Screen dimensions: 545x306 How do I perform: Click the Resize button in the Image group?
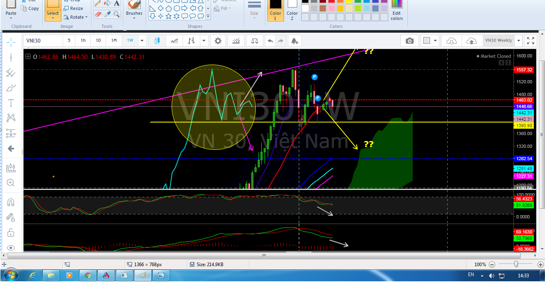tap(73, 8)
